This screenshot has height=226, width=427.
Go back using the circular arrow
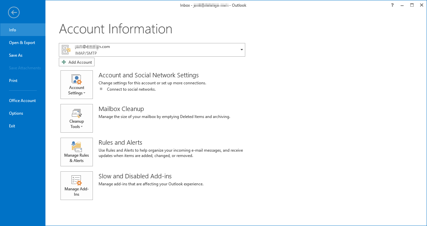(14, 13)
